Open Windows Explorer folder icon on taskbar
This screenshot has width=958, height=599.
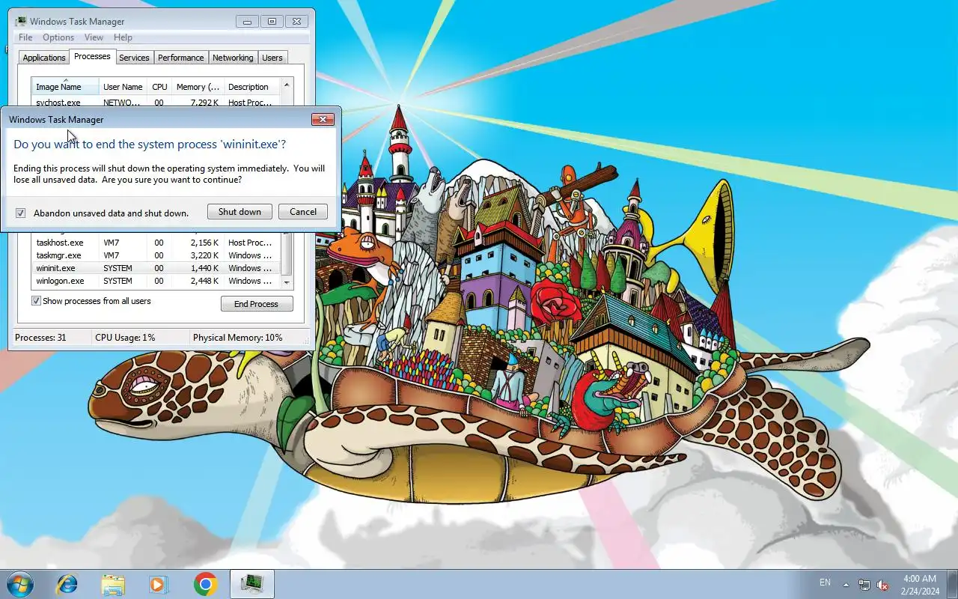click(113, 584)
